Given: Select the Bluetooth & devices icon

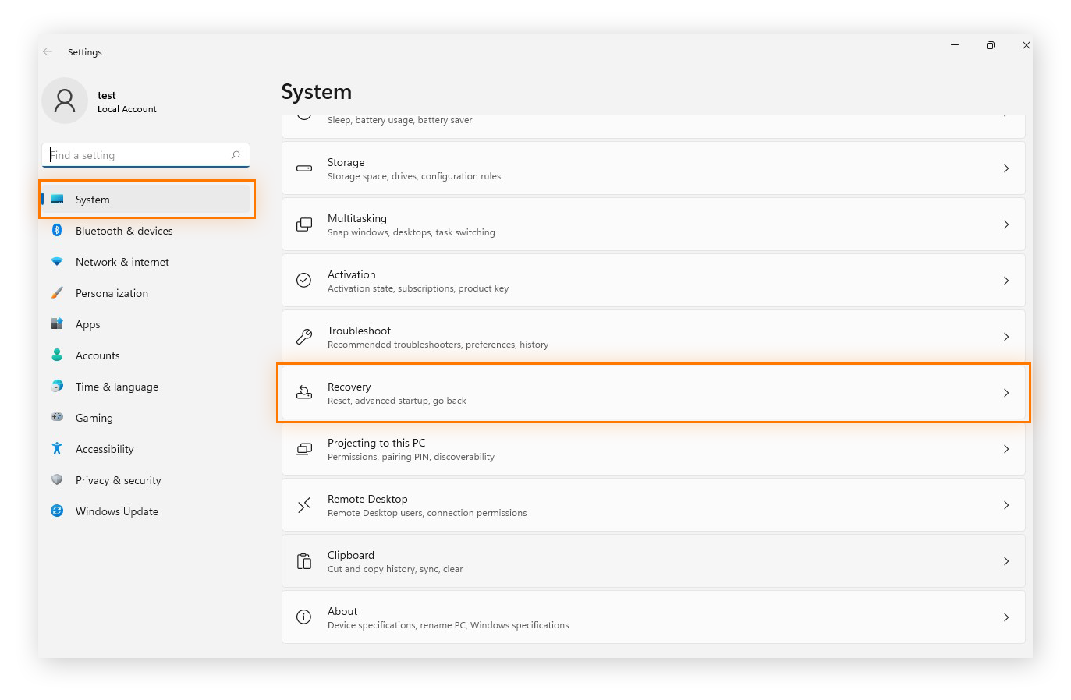Looking at the screenshot, I should tap(57, 231).
